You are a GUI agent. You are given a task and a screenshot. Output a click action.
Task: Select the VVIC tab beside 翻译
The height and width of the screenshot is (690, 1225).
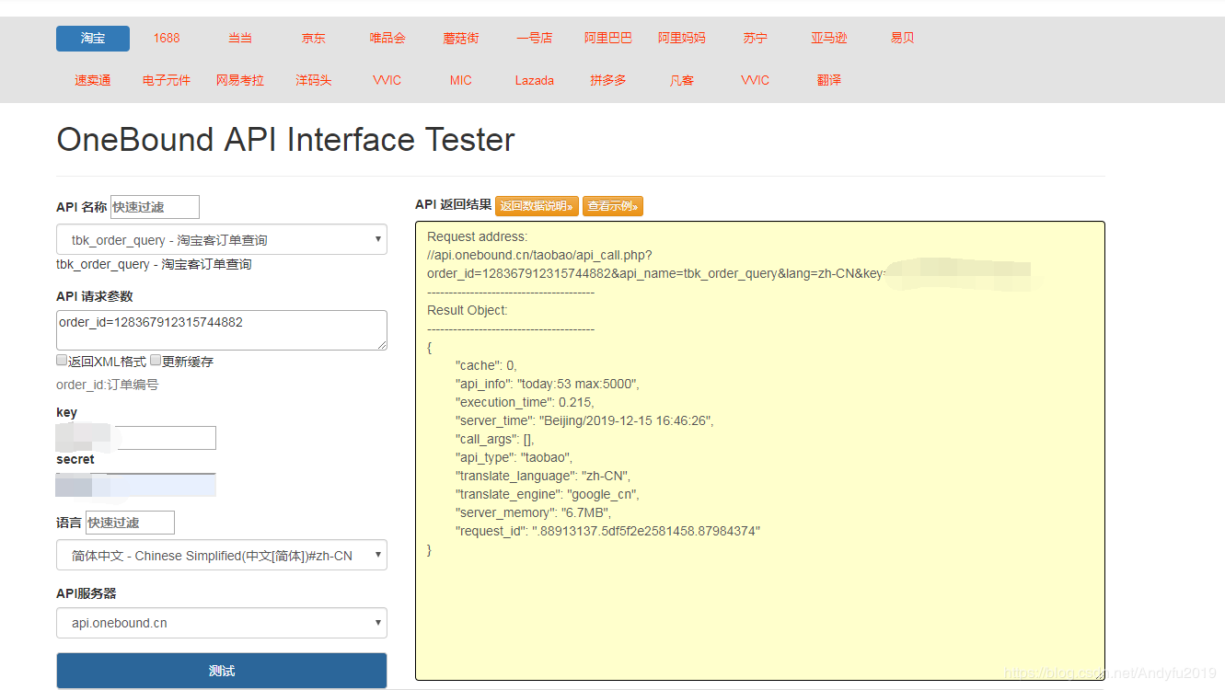click(x=756, y=81)
